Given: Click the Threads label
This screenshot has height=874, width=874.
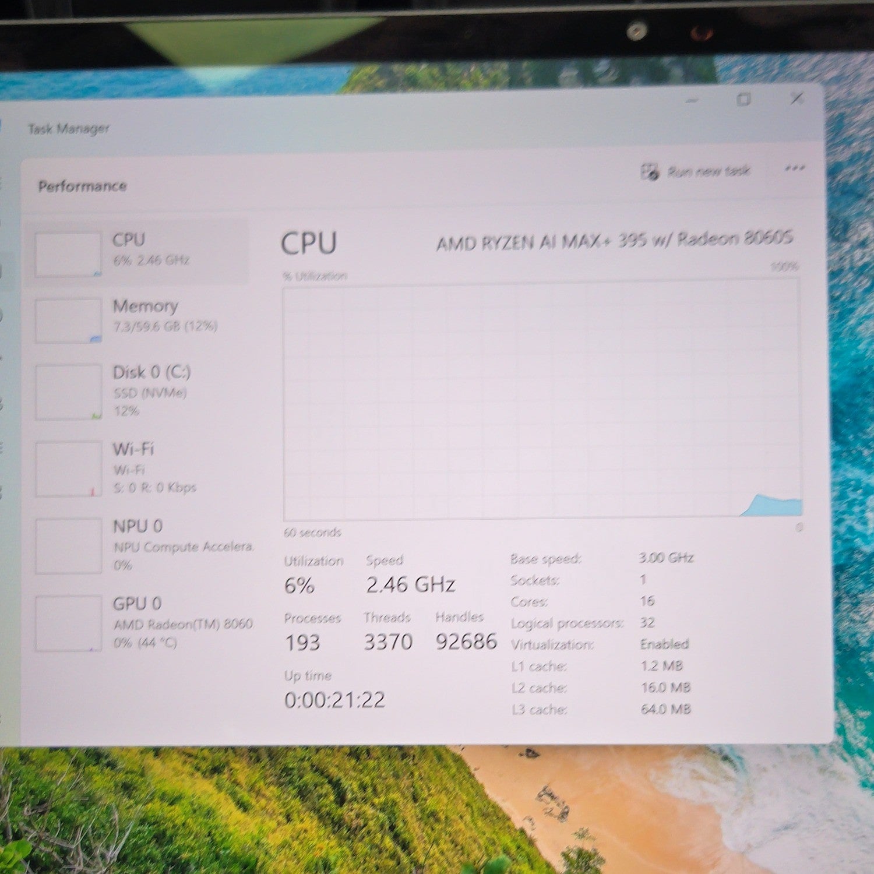Looking at the screenshot, I should click(387, 617).
